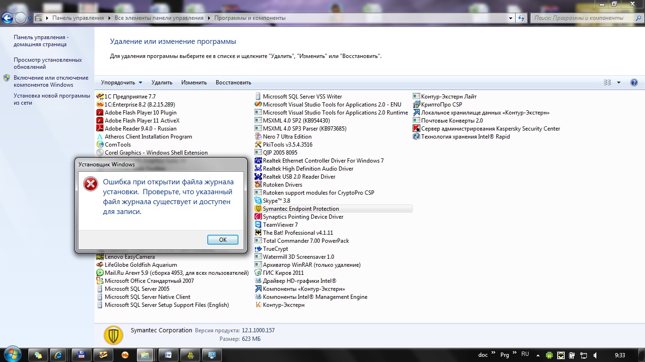
Task: Click the ГИС Киров 2011 icon
Action: pos(258,273)
